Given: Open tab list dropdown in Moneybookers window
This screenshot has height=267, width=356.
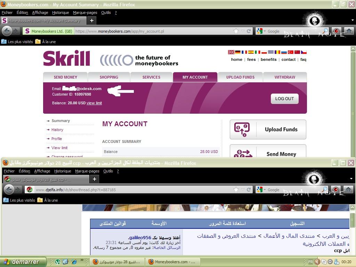Looking at the screenshot, I should coord(352,20).
